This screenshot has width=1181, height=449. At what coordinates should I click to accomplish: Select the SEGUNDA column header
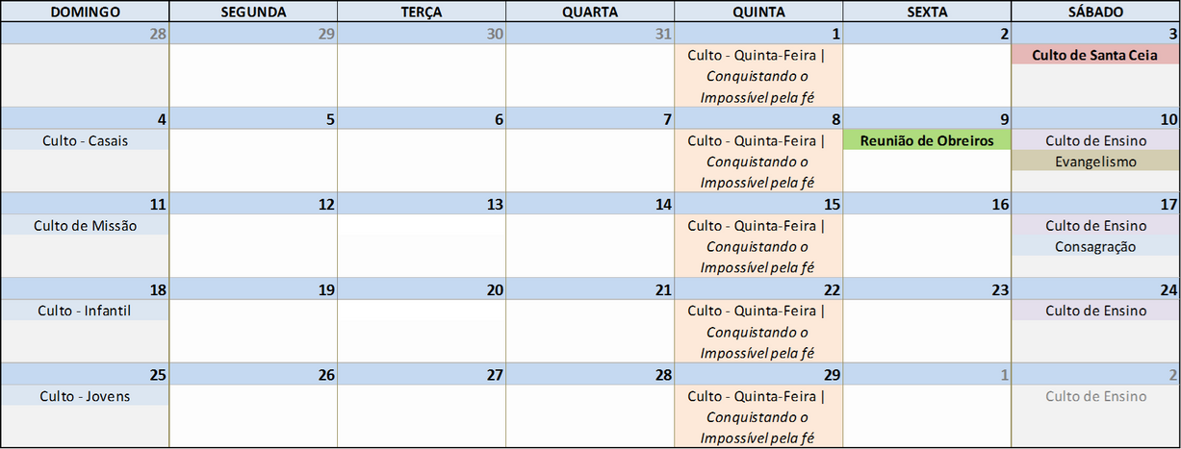253,12
